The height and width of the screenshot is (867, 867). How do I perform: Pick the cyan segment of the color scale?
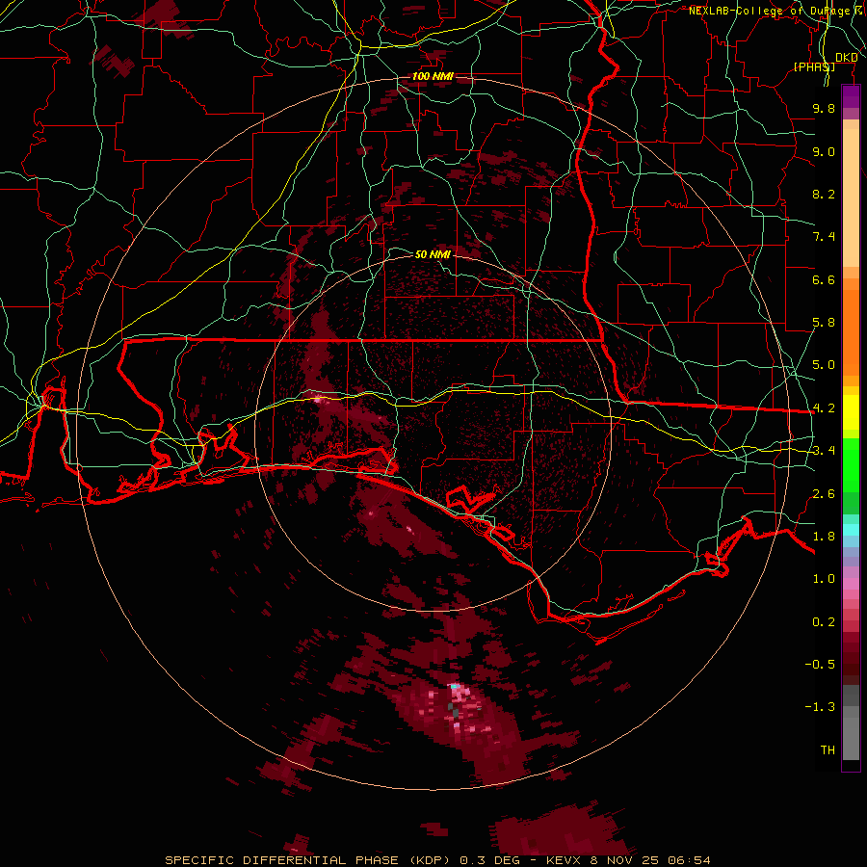coord(851,530)
